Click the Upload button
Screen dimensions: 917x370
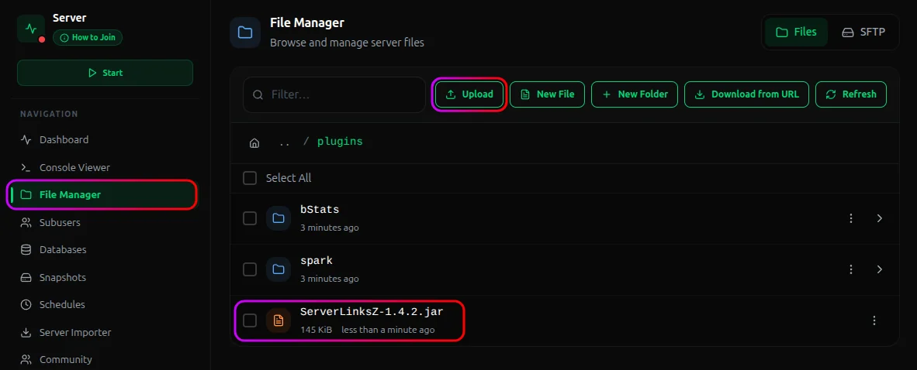(469, 94)
